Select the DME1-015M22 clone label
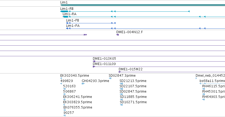 pos(131,69)
